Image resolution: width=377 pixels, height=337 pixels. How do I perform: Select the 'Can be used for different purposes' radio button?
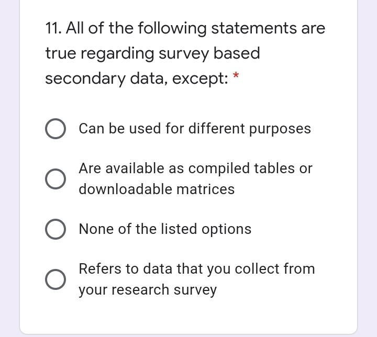pos(56,129)
